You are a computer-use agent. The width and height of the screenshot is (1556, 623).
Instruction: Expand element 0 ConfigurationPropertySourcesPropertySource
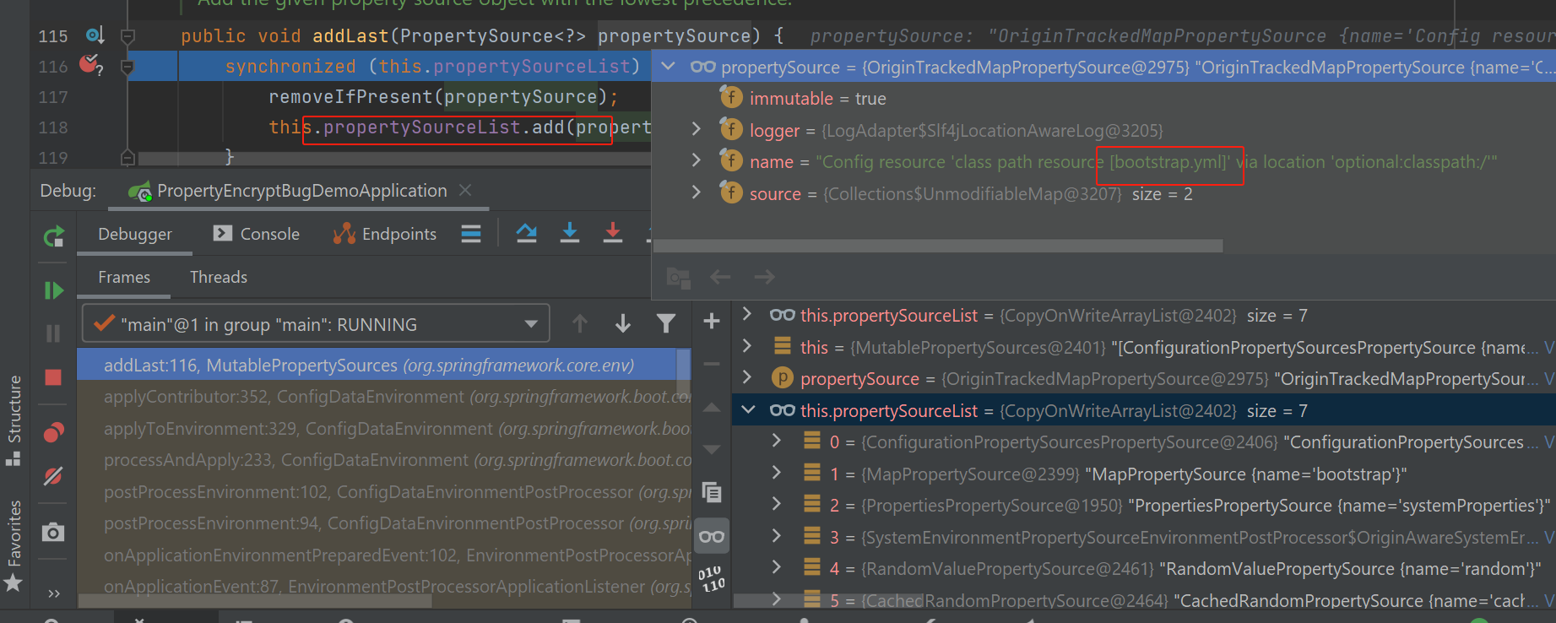click(777, 441)
